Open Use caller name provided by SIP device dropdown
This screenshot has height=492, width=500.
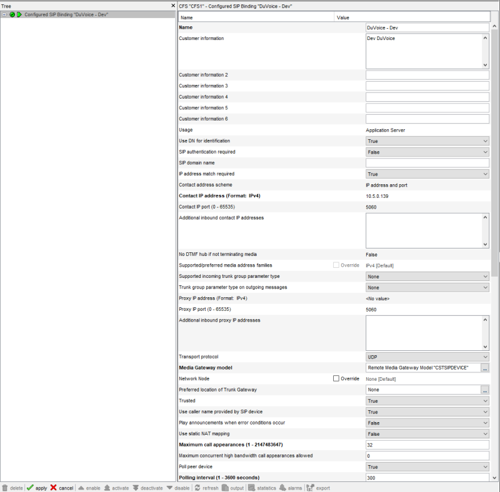pyautogui.click(x=427, y=412)
